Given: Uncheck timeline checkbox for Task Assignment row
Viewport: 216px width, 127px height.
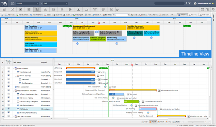Looking at the screenshot, I should tap(8, 72).
